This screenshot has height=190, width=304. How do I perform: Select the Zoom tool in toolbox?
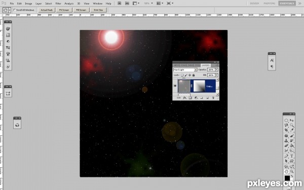click(x=292, y=171)
